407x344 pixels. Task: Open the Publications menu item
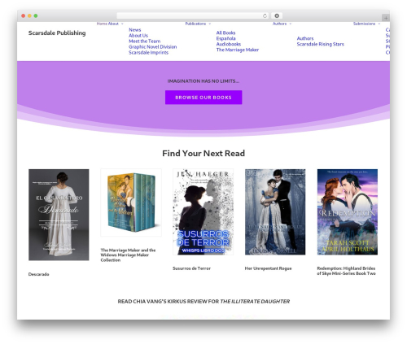(x=195, y=24)
